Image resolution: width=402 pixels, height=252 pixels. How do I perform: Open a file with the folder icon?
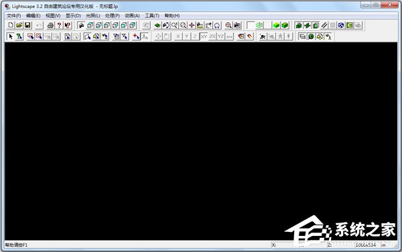[x=19, y=25]
